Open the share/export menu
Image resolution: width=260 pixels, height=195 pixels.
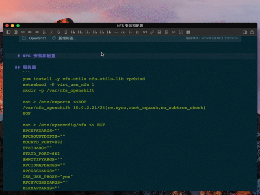[252, 32]
